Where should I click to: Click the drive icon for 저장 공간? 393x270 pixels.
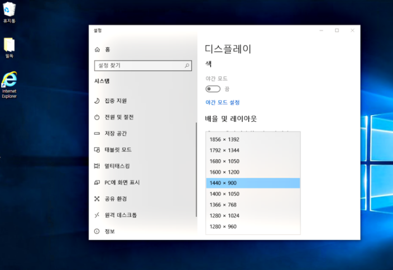[x=97, y=134]
